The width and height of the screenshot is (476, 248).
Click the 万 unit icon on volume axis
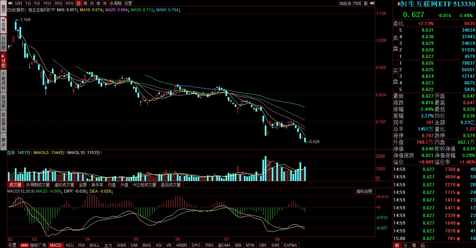378,178
